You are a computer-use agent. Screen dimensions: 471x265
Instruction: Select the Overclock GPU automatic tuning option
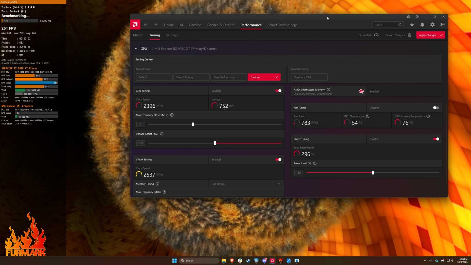tap(309, 77)
